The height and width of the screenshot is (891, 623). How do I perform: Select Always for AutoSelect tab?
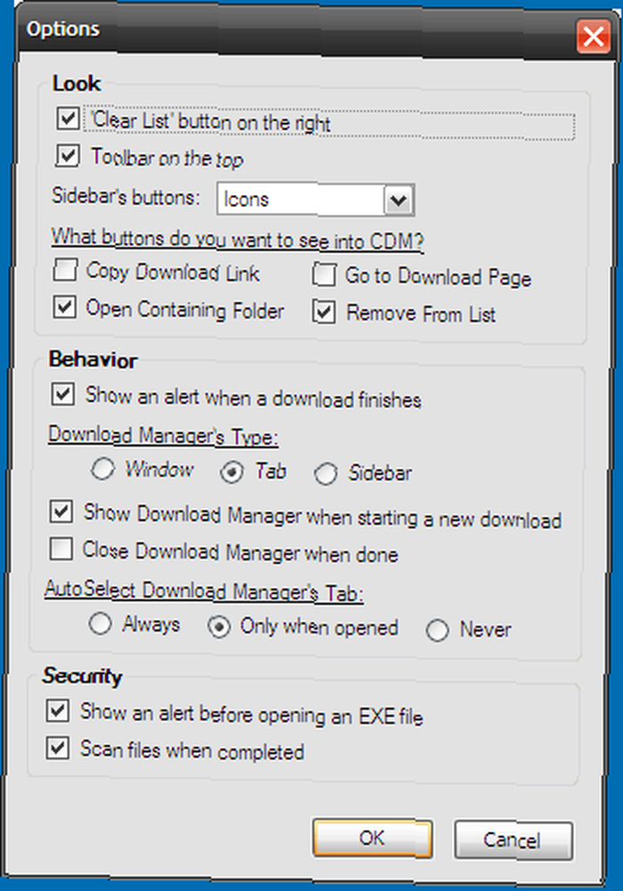(x=100, y=624)
